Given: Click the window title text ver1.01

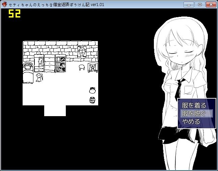Looking at the screenshot, I should (97, 5).
